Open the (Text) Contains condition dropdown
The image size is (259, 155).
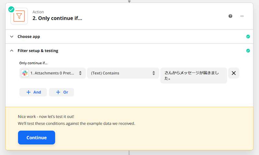(123, 73)
